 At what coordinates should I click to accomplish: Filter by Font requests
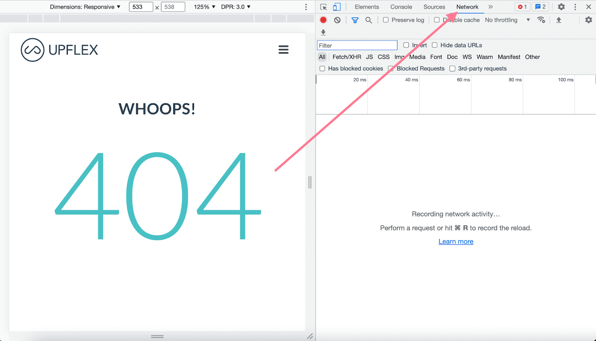436,57
